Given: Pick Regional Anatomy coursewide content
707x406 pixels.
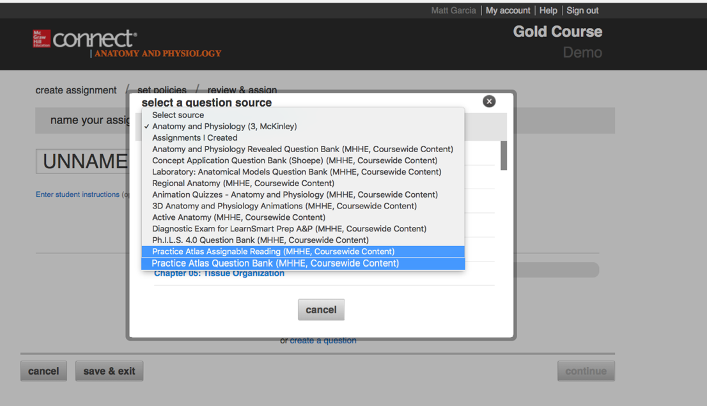Looking at the screenshot, I should [303, 183].
